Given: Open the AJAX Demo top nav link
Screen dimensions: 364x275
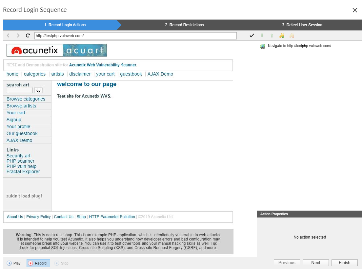Looking at the screenshot, I should click(160, 74).
